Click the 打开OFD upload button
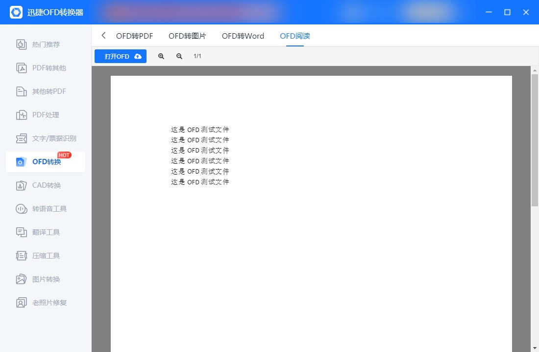539x352 pixels. pos(120,56)
